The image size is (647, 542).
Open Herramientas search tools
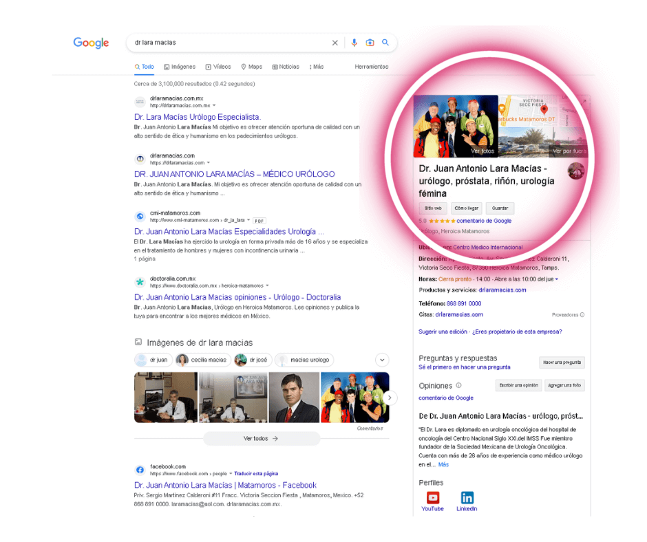372,67
